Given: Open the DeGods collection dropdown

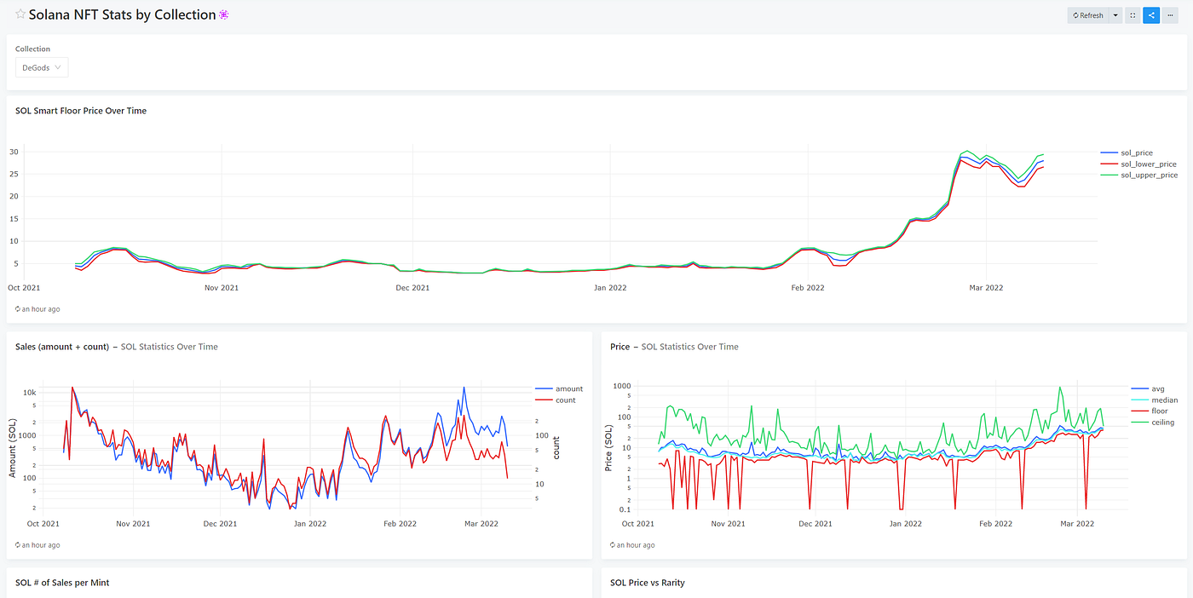Looking at the screenshot, I should pyautogui.click(x=42, y=67).
